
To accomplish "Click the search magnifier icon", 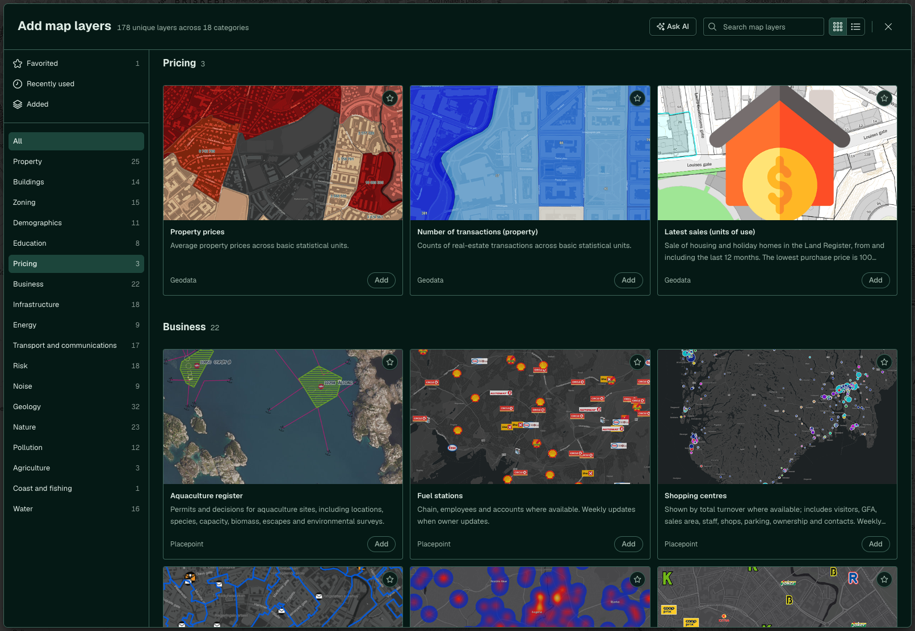I will tap(712, 27).
